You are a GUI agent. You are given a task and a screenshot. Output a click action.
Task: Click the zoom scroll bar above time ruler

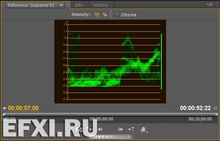pyautogui.click(x=110, y=114)
